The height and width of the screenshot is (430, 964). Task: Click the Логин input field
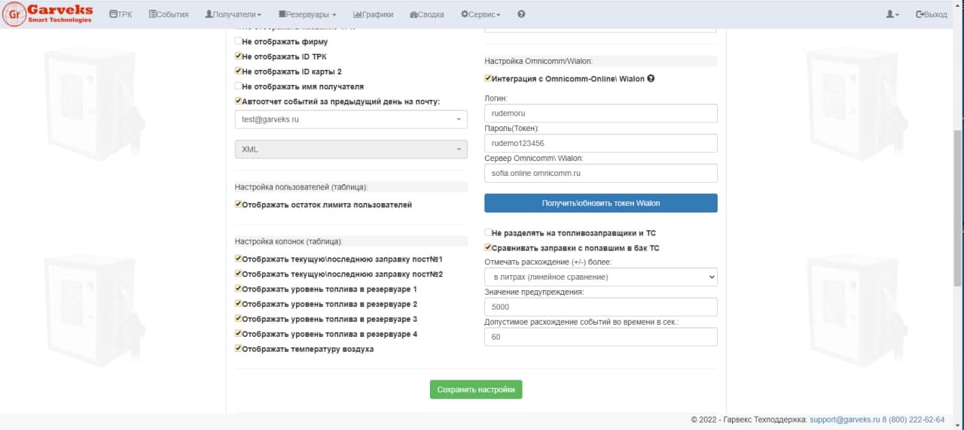(x=600, y=114)
